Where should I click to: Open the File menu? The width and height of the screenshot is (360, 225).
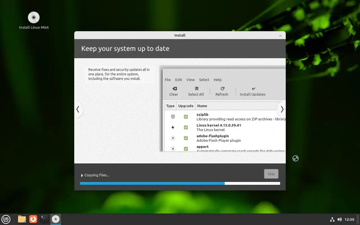[x=168, y=80]
